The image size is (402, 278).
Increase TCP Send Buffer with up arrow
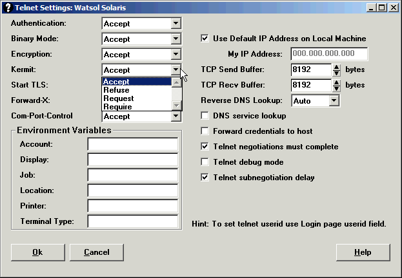tap(336, 66)
